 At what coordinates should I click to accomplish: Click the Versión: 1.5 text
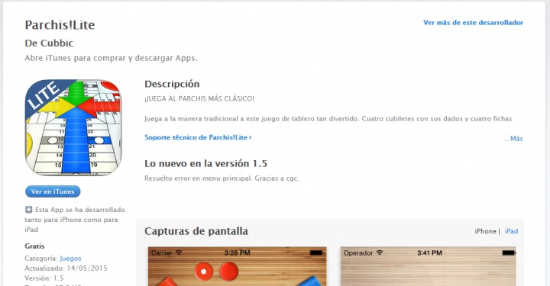[x=44, y=278]
